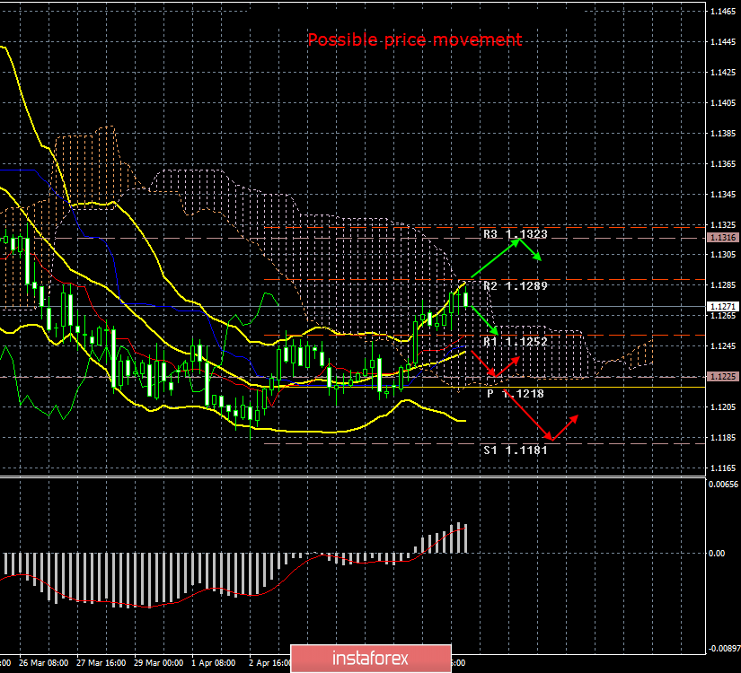Click the 1.1185 price axis value

pyautogui.click(x=723, y=438)
